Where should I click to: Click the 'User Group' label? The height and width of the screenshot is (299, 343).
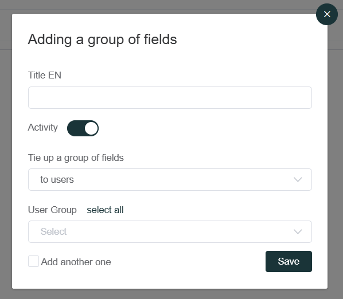tap(52, 210)
